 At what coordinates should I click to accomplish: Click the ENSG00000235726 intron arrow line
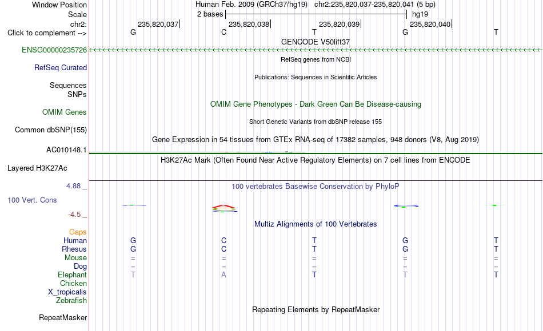316,50
